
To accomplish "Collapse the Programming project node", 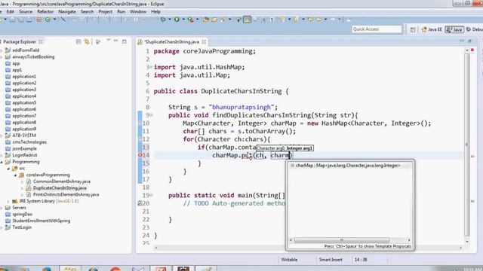I will (2, 162).
